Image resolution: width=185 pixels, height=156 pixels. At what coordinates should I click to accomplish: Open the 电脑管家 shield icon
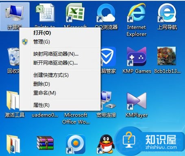[108, 56]
